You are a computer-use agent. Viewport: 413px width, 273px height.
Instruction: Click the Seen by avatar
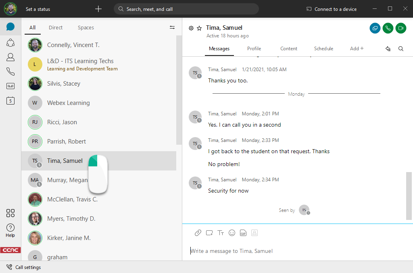pyautogui.click(x=304, y=210)
